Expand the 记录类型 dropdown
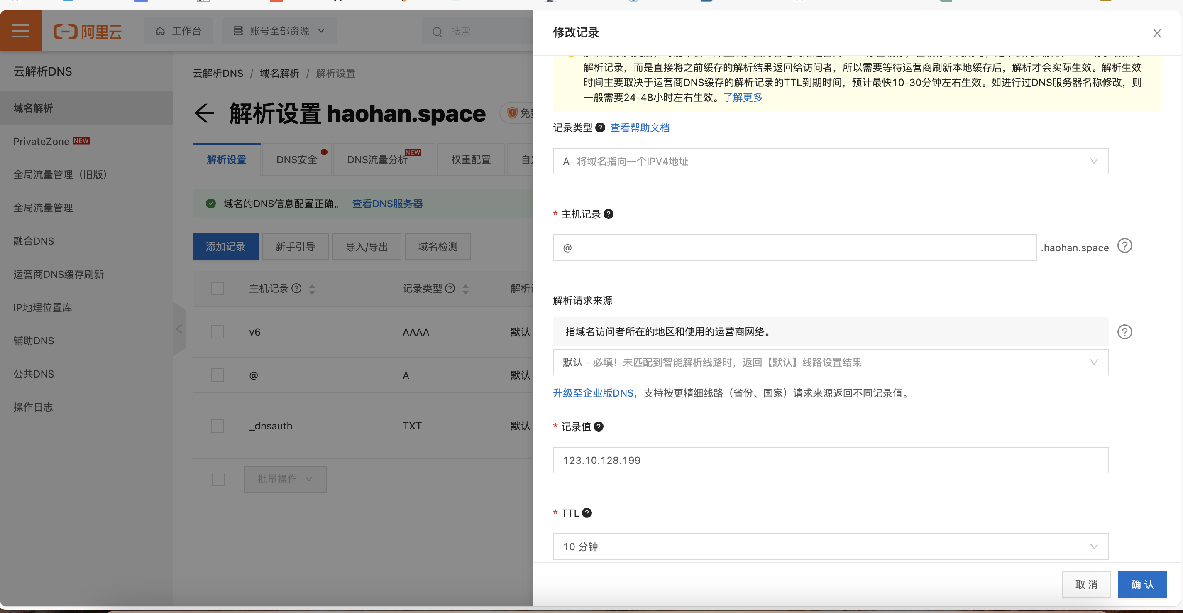This screenshot has height=613, width=1183. (x=830, y=161)
